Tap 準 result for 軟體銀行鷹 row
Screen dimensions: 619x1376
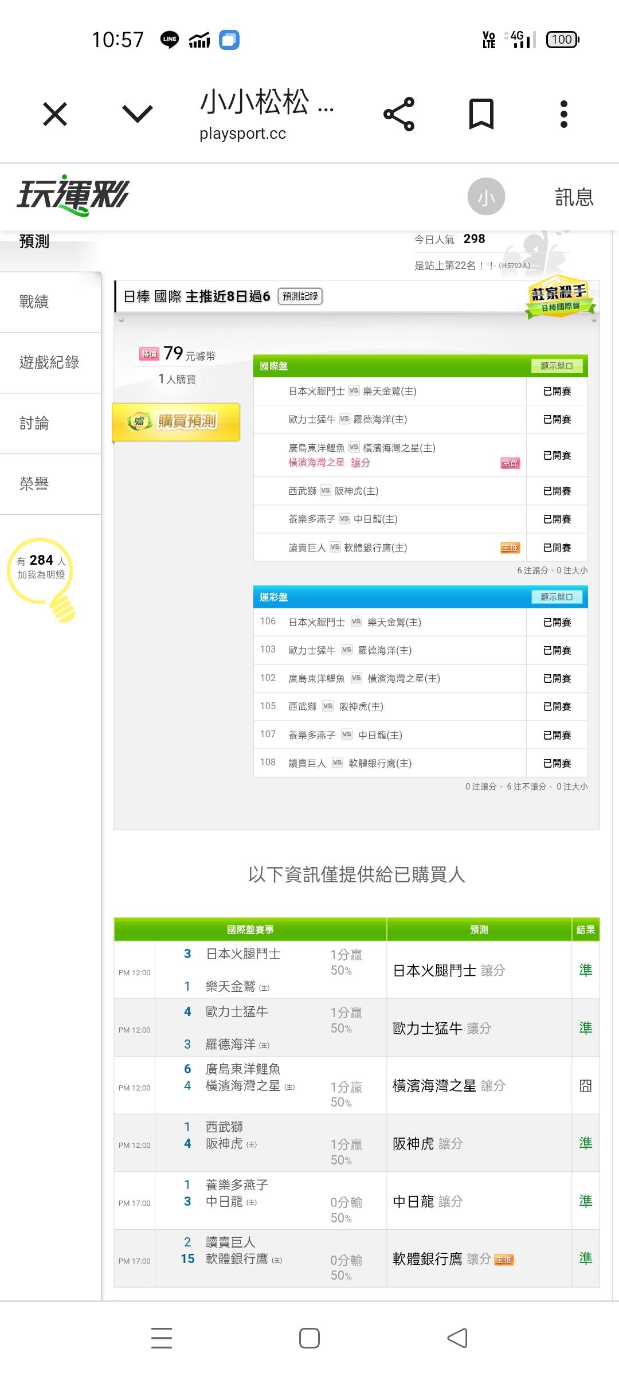coord(585,1258)
